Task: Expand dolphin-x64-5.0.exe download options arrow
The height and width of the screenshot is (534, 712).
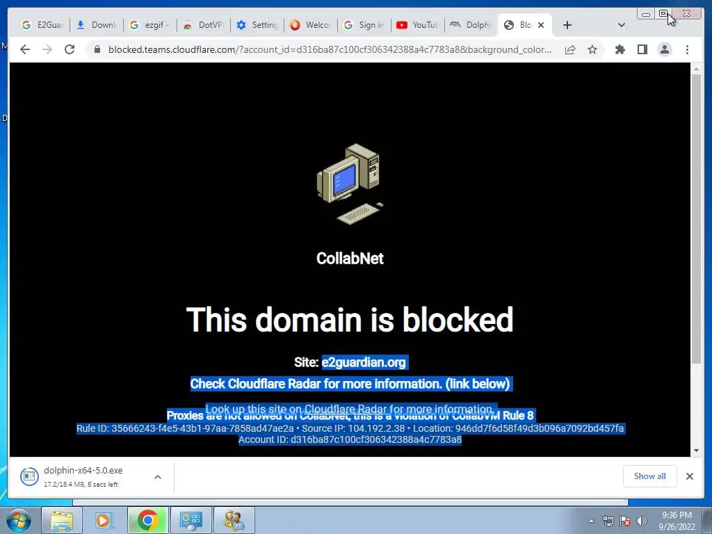Action: point(158,477)
